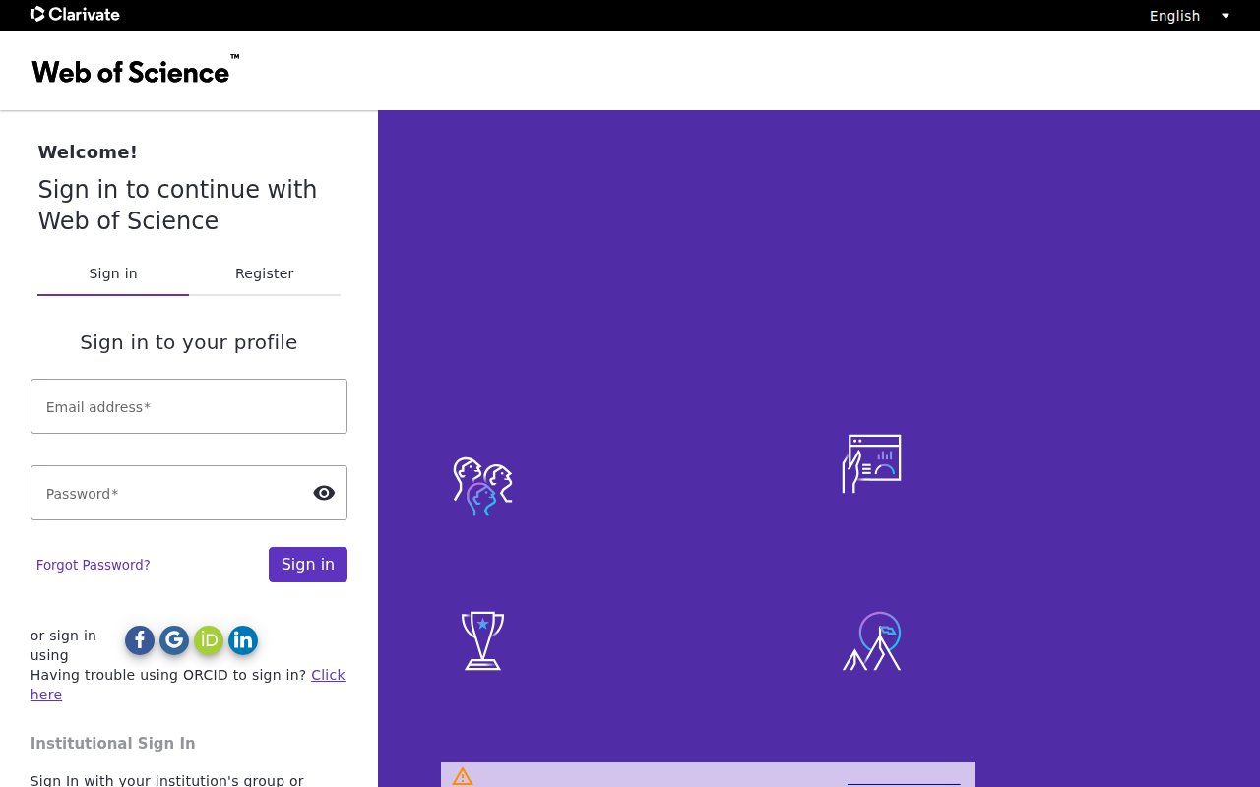Image resolution: width=1260 pixels, height=787 pixels.
Task: Open the Forgot Password link
Action: [x=94, y=565]
